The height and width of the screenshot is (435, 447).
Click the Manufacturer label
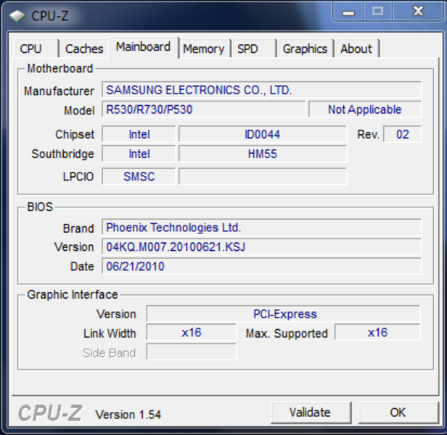59,91
